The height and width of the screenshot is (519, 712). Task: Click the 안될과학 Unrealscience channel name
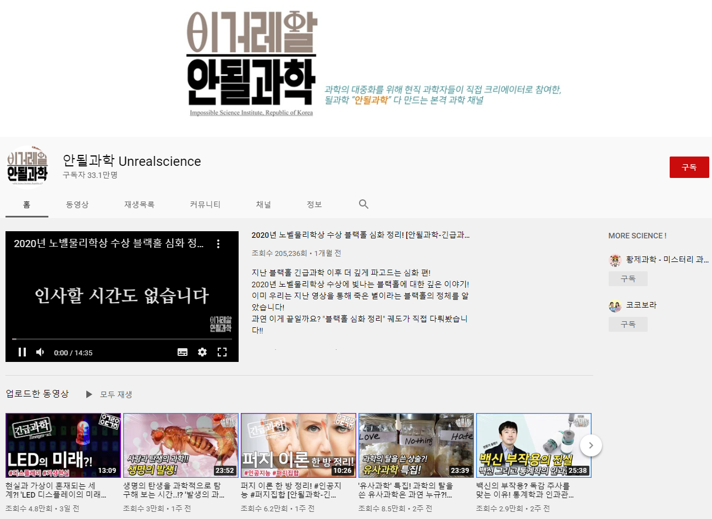coord(132,161)
